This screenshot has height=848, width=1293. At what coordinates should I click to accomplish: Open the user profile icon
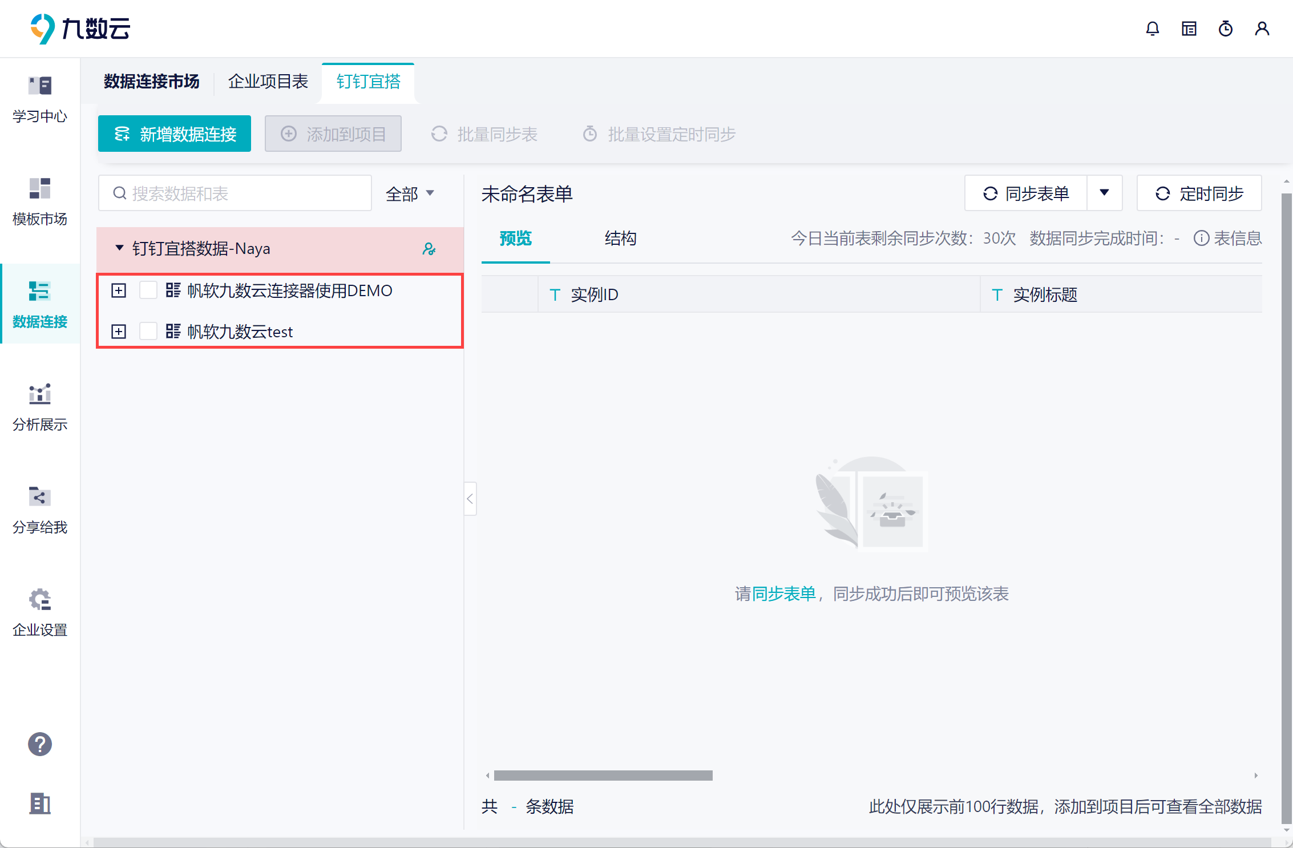point(1262,29)
